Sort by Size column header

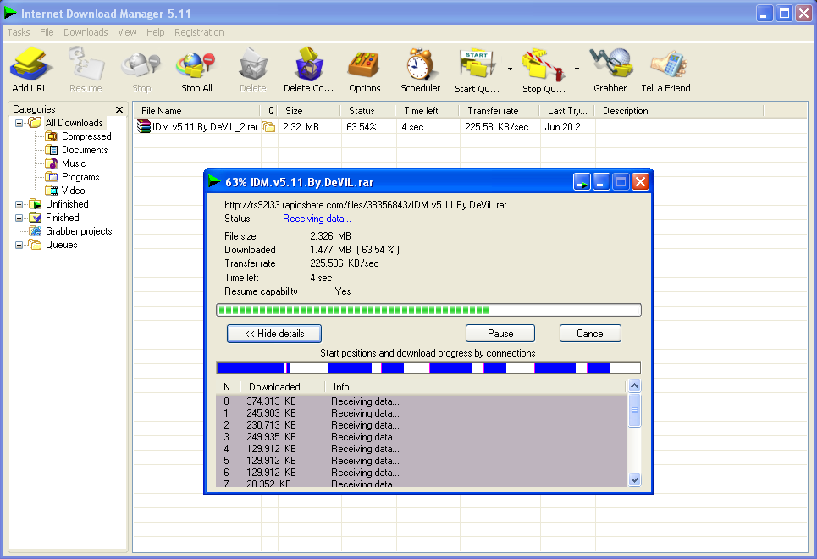click(x=310, y=111)
